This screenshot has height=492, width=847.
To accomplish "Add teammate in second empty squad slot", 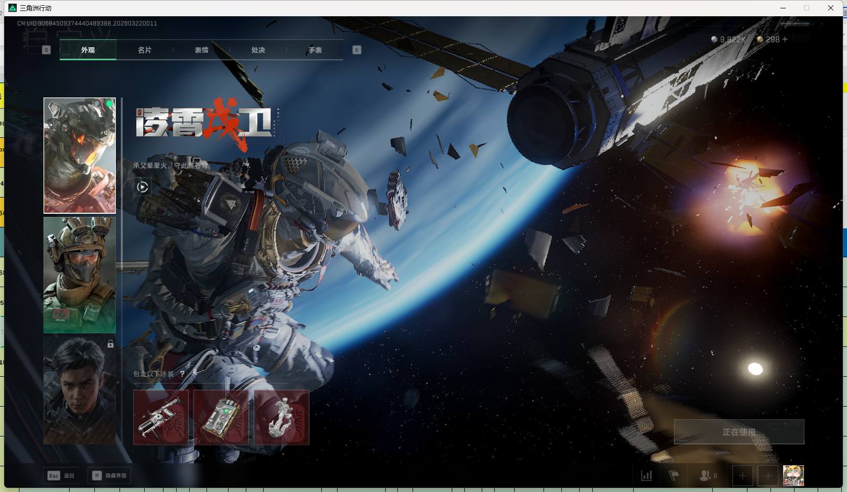I will [768, 475].
